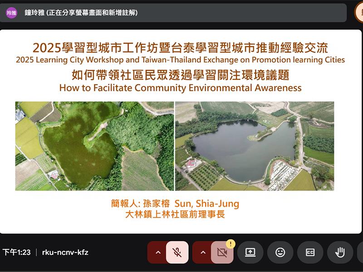Click the yellow camera warning badge

(231, 244)
